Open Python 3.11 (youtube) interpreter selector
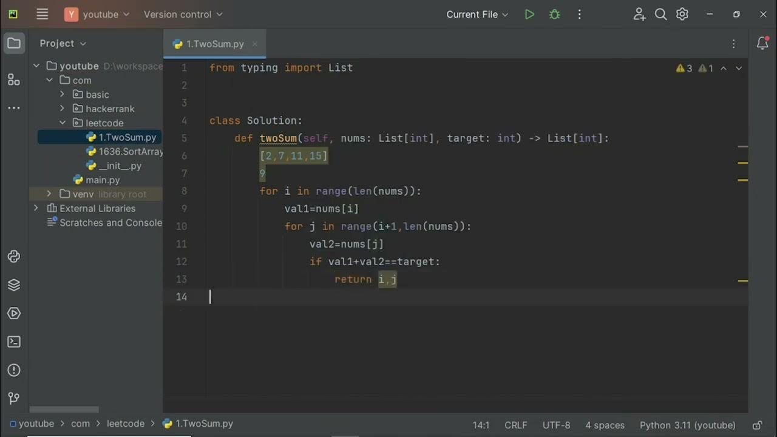The width and height of the screenshot is (777, 437). tap(688, 425)
